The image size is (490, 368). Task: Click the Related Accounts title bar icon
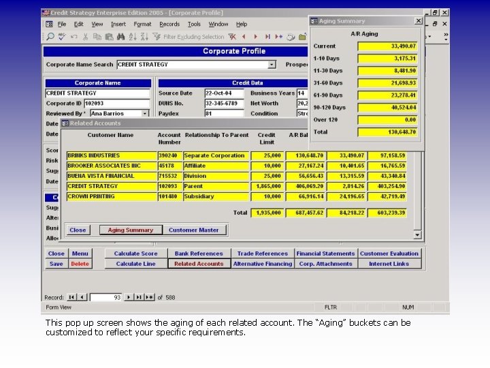65,123
